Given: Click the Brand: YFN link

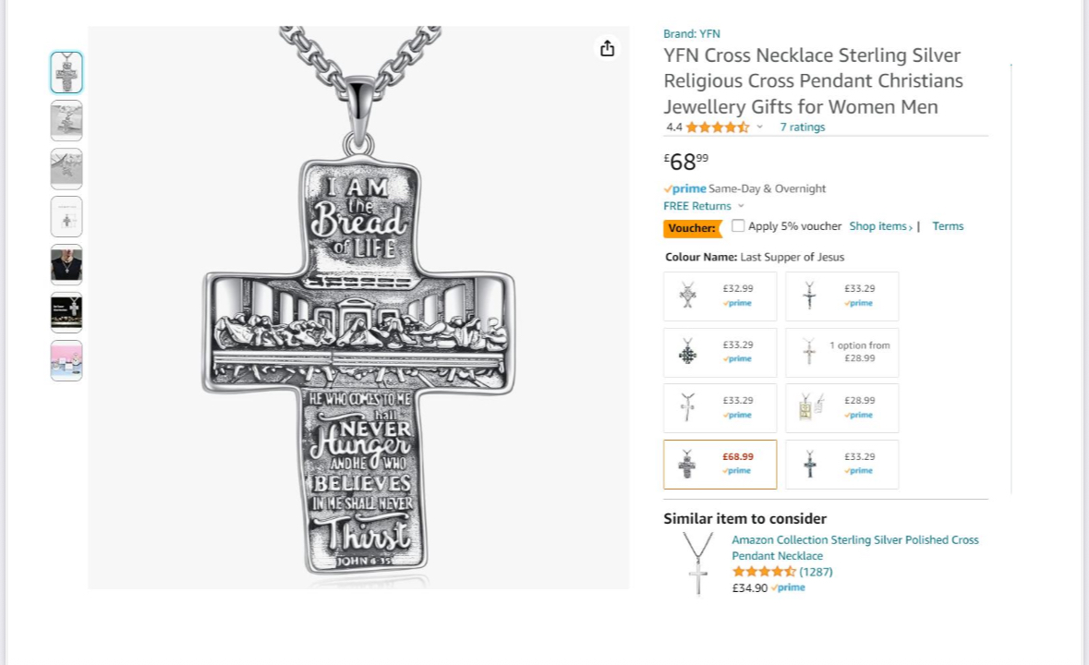Looking at the screenshot, I should click(x=691, y=34).
